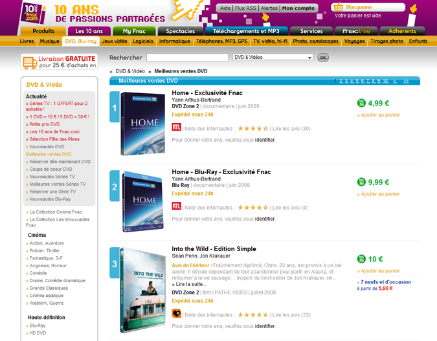Open Alertes link
437x341 pixels.
click(269, 8)
